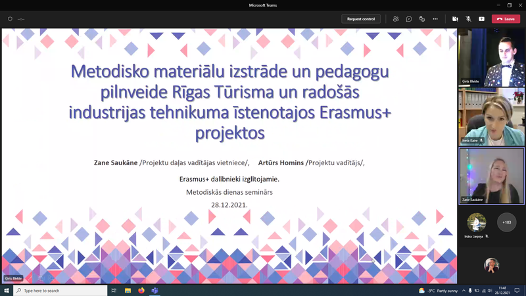Click the shared presentation slide
The height and width of the screenshot is (296, 526).
tap(229, 156)
